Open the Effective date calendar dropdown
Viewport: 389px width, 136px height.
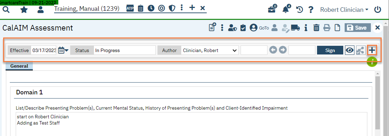coord(63,50)
